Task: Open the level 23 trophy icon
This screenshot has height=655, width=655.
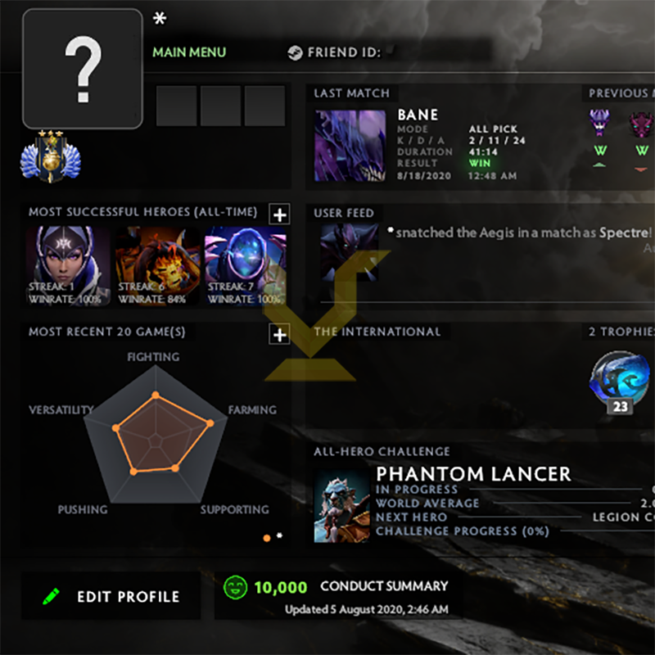Action: tap(620, 382)
